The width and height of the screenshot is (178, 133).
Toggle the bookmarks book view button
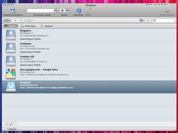pos(7,21)
